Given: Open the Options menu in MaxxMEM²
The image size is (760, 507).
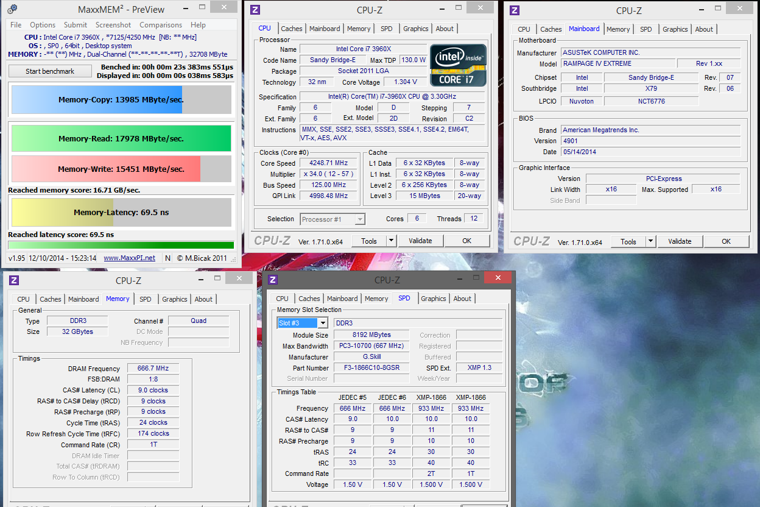Looking at the screenshot, I should click(43, 25).
